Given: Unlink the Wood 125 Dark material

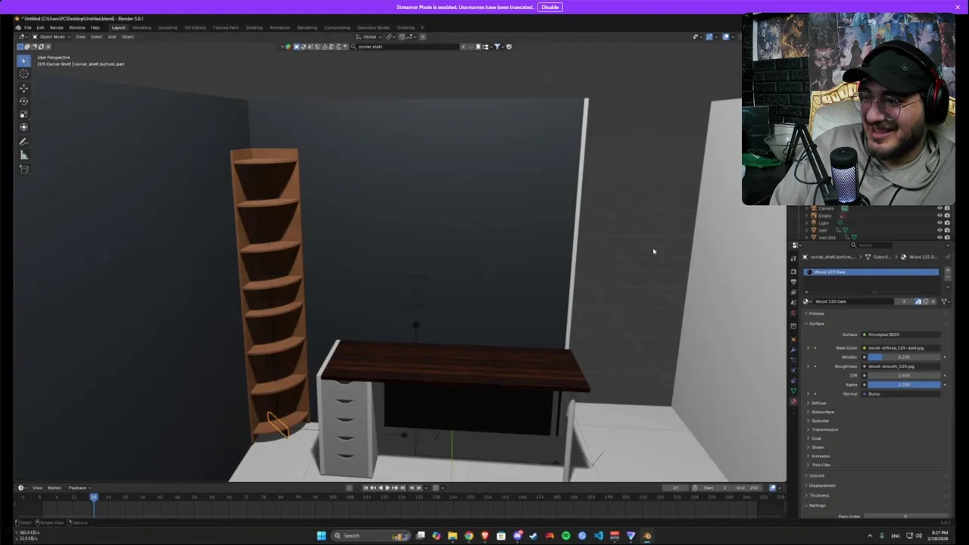Looking at the screenshot, I should 933,301.
